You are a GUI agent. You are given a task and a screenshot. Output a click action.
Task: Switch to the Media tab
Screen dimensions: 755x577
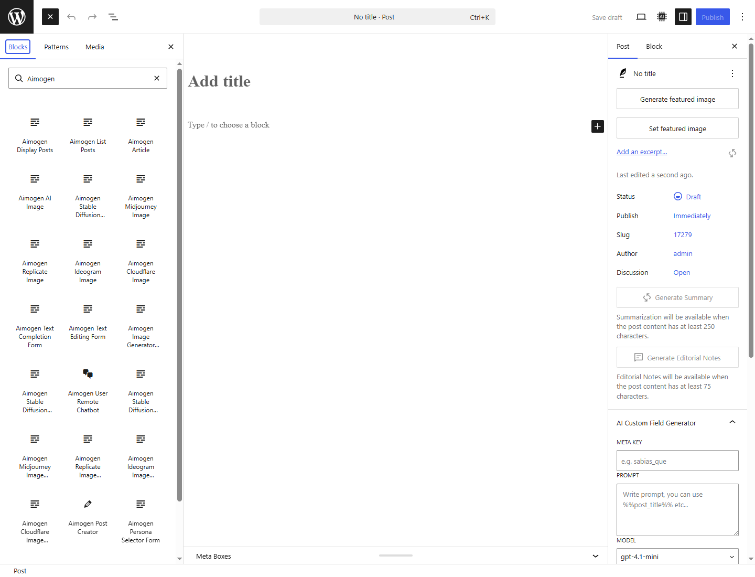pos(95,47)
